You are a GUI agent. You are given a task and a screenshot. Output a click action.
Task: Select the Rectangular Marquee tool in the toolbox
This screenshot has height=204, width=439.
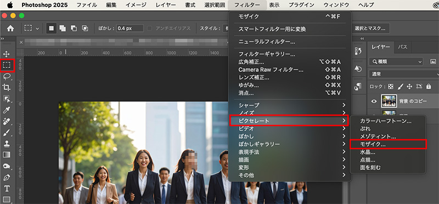(7, 65)
